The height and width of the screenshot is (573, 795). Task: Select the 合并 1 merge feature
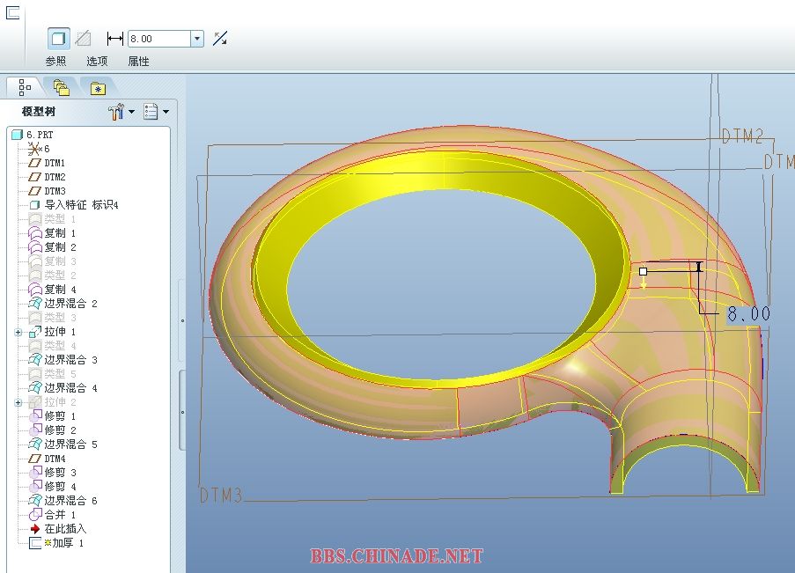pyautogui.click(x=60, y=515)
